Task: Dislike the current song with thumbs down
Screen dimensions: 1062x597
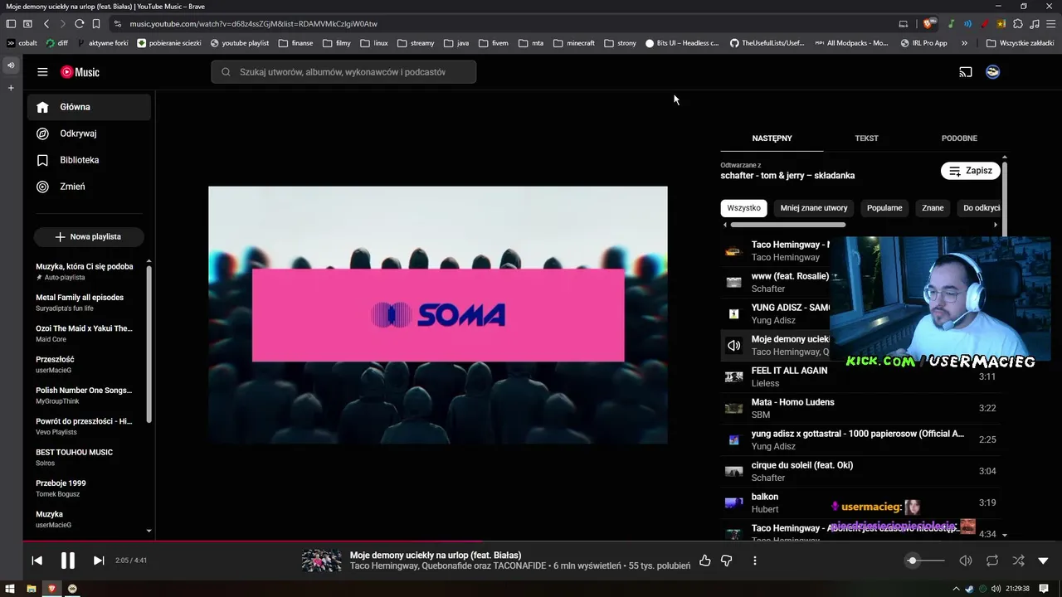Action: (x=726, y=561)
